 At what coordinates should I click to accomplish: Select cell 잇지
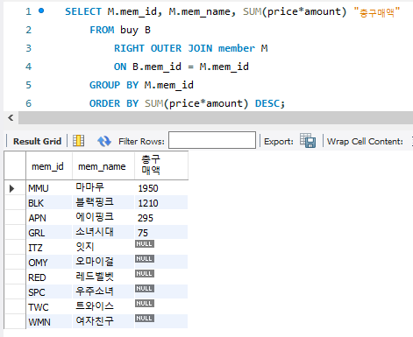click(103, 247)
